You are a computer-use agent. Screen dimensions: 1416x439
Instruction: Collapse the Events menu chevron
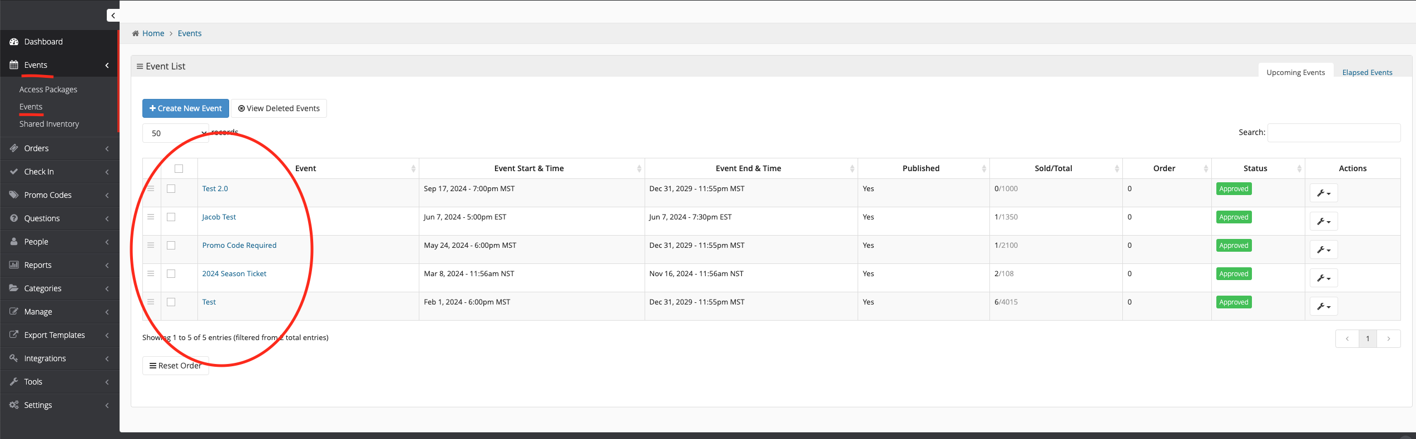pos(107,66)
